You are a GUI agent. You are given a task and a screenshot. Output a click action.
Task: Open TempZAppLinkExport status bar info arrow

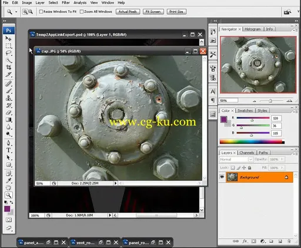pos(110,215)
